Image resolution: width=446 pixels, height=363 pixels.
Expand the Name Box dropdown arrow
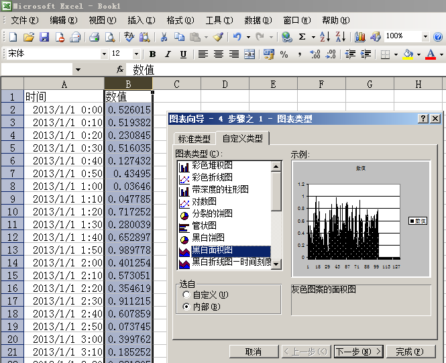78,69
